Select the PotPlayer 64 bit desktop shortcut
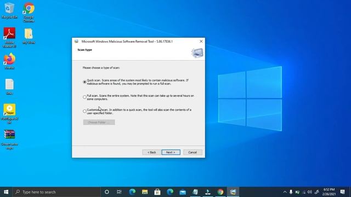The height and width of the screenshot is (197, 351). tap(9, 113)
